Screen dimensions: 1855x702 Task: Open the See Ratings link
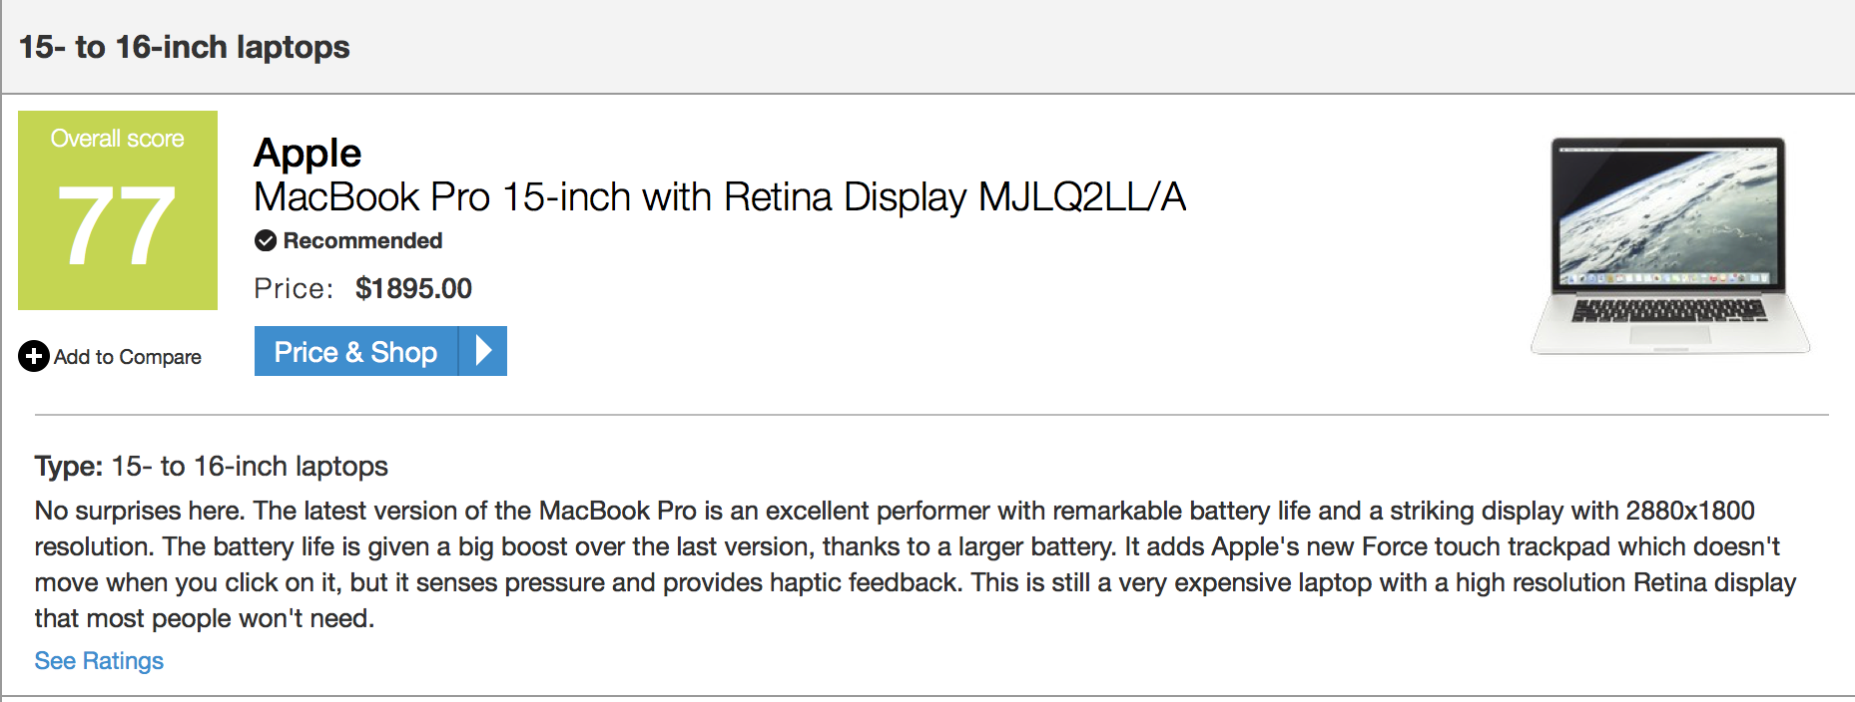[x=99, y=661]
